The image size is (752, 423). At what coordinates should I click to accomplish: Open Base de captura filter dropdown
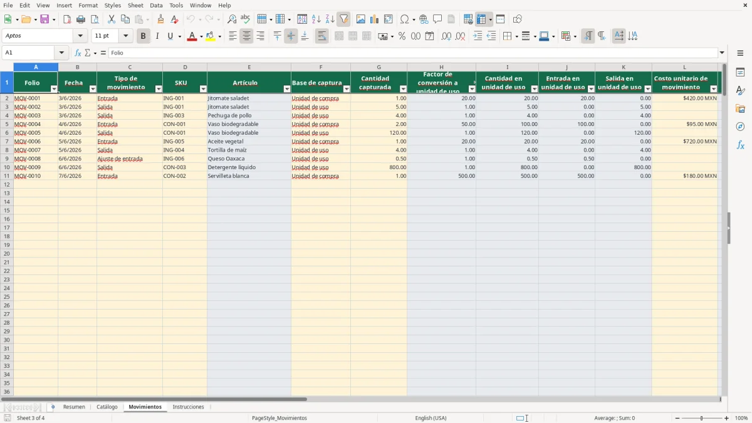point(347,89)
